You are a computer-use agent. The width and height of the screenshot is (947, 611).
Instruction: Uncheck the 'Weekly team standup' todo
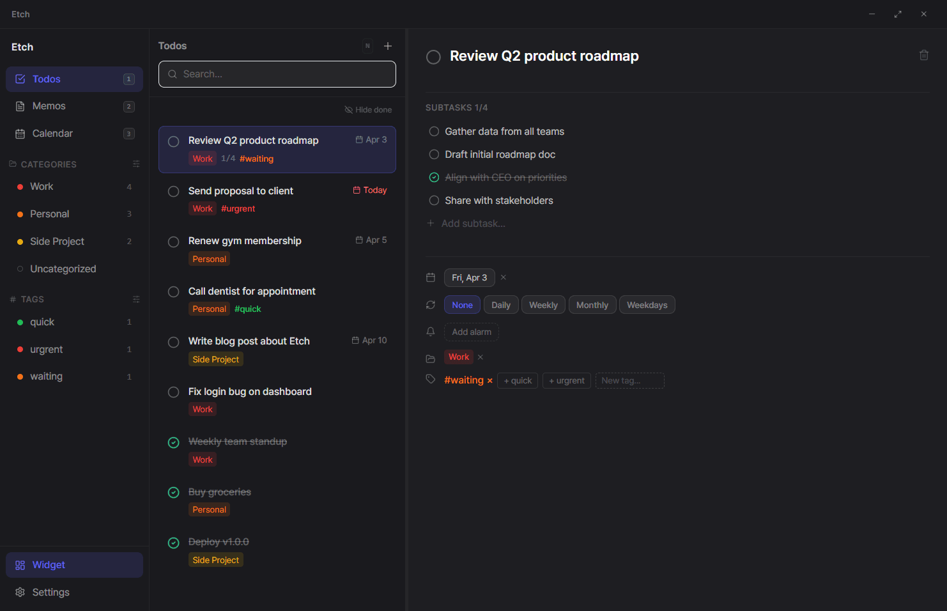click(x=173, y=443)
